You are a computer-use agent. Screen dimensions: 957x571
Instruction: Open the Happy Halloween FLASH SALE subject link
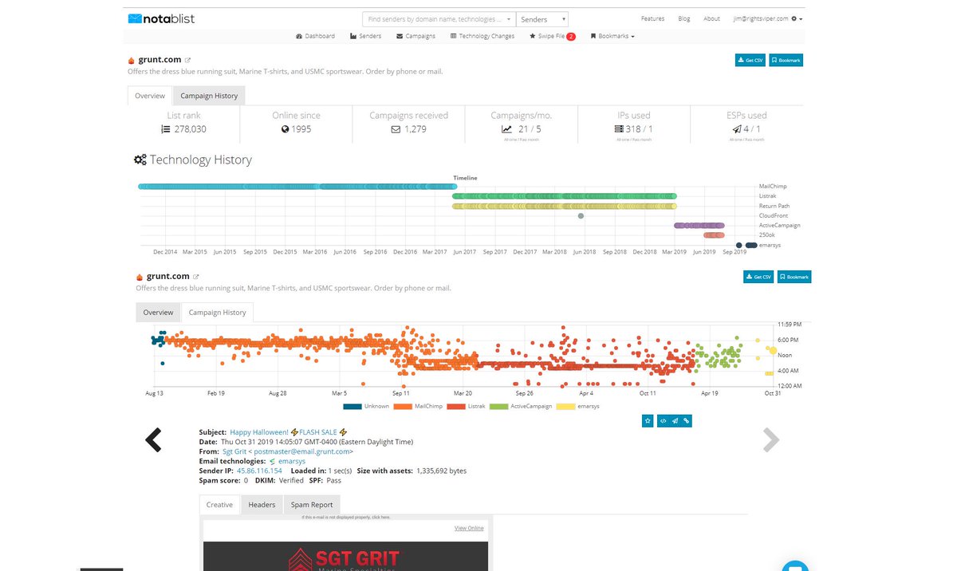click(x=289, y=431)
